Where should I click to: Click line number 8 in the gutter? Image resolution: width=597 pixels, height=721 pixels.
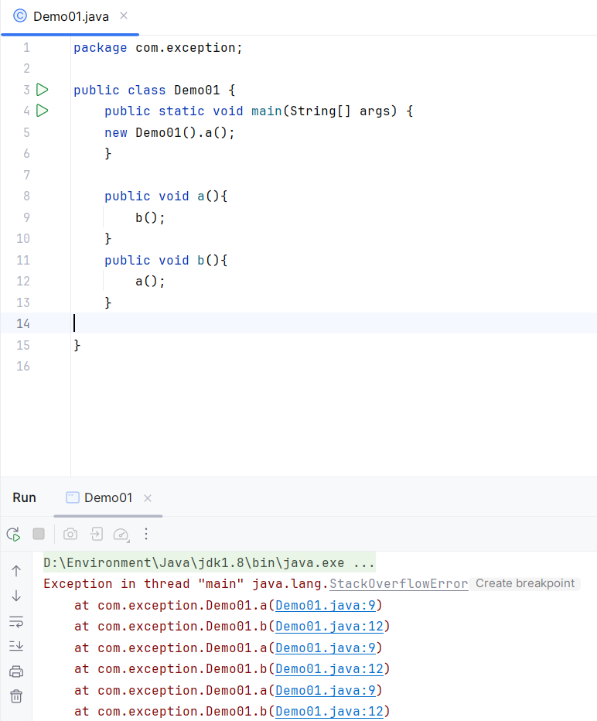click(x=26, y=196)
